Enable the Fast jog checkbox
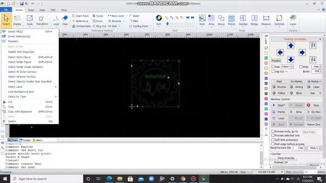This screenshot has height=183, width=326. coord(273,67)
